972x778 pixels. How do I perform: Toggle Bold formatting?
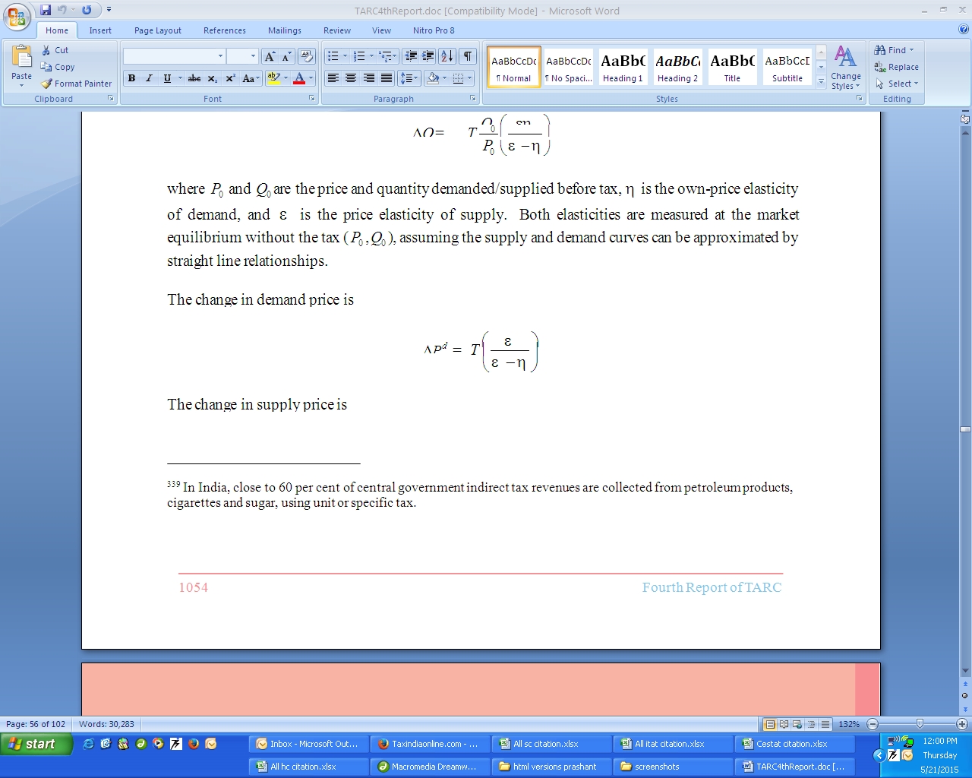click(x=131, y=78)
